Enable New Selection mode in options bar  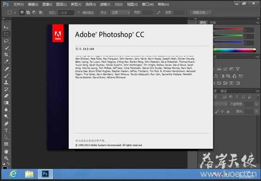pyautogui.click(x=22, y=13)
